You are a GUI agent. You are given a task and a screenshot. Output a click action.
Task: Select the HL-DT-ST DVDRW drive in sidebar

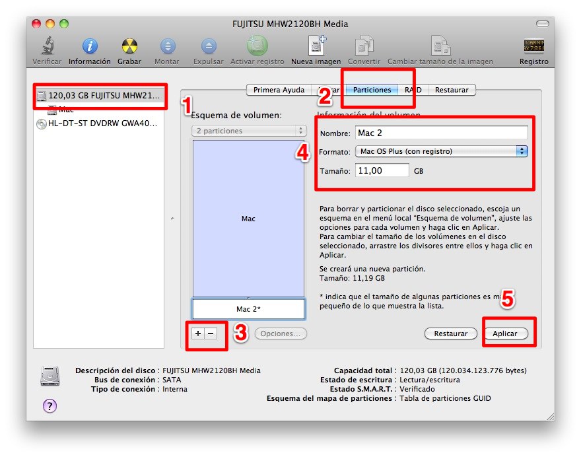pyautogui.click(x=98, y=123)
